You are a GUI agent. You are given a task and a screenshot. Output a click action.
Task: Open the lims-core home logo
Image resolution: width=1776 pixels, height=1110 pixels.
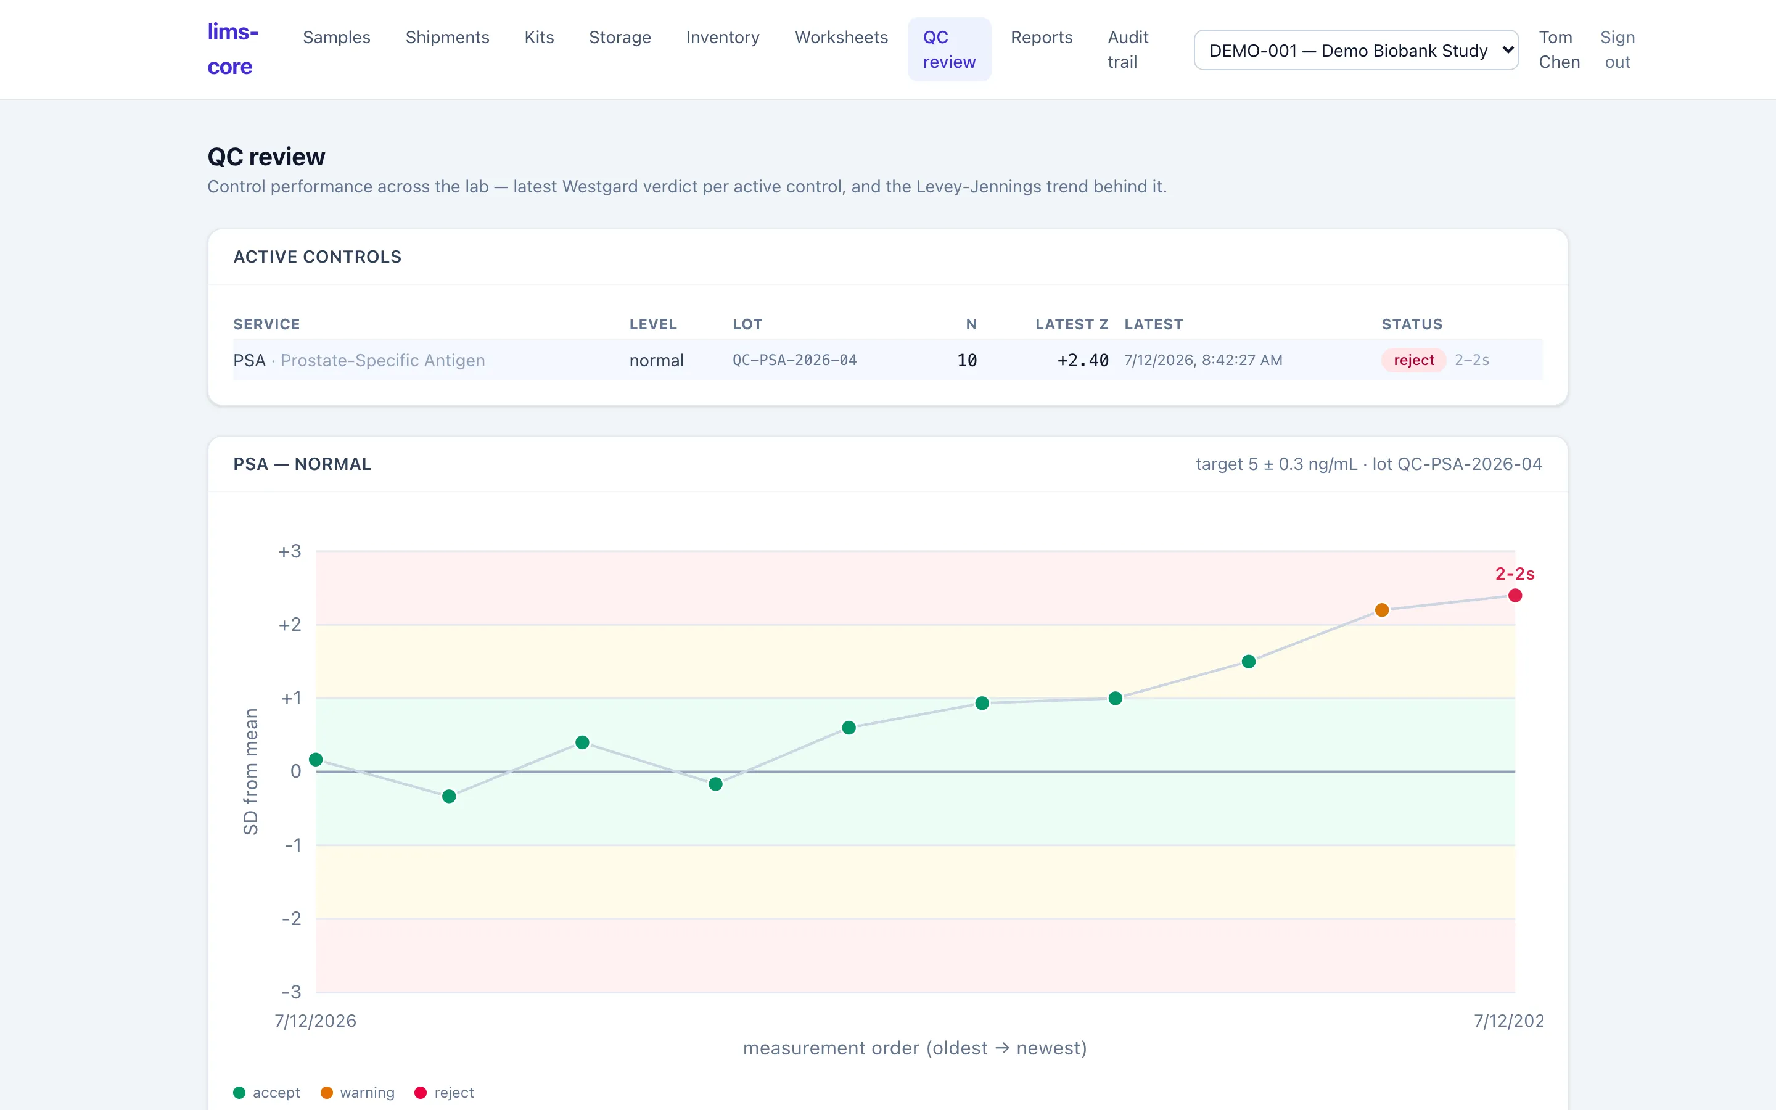click(x=232, y=49)
